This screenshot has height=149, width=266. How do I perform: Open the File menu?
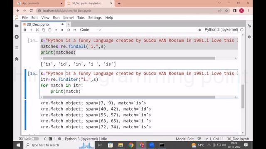click(x=25, y=17)
